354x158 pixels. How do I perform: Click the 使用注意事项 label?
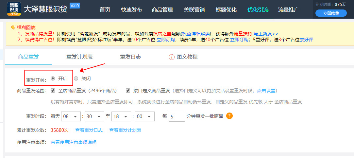click(32, 142)
